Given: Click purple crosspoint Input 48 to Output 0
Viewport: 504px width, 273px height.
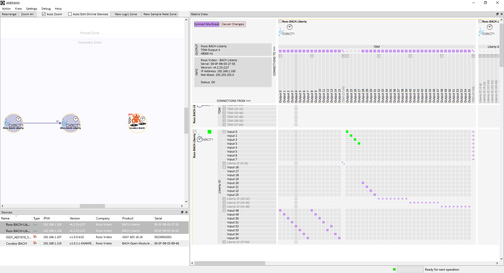Looking at the screenshot, I should (x=280, y=211).
